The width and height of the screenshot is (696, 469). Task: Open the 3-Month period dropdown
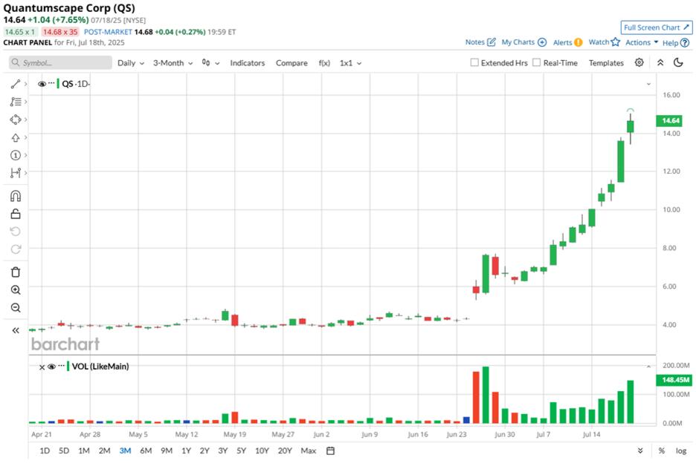[x=173, y=63]
